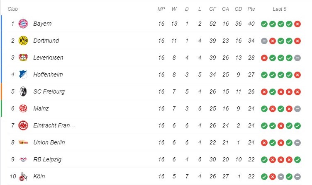Image resolution: width=312 pixels, height=185 pixels.
Task: Click the Dortmund BVB crest
Action: [23, 41]
